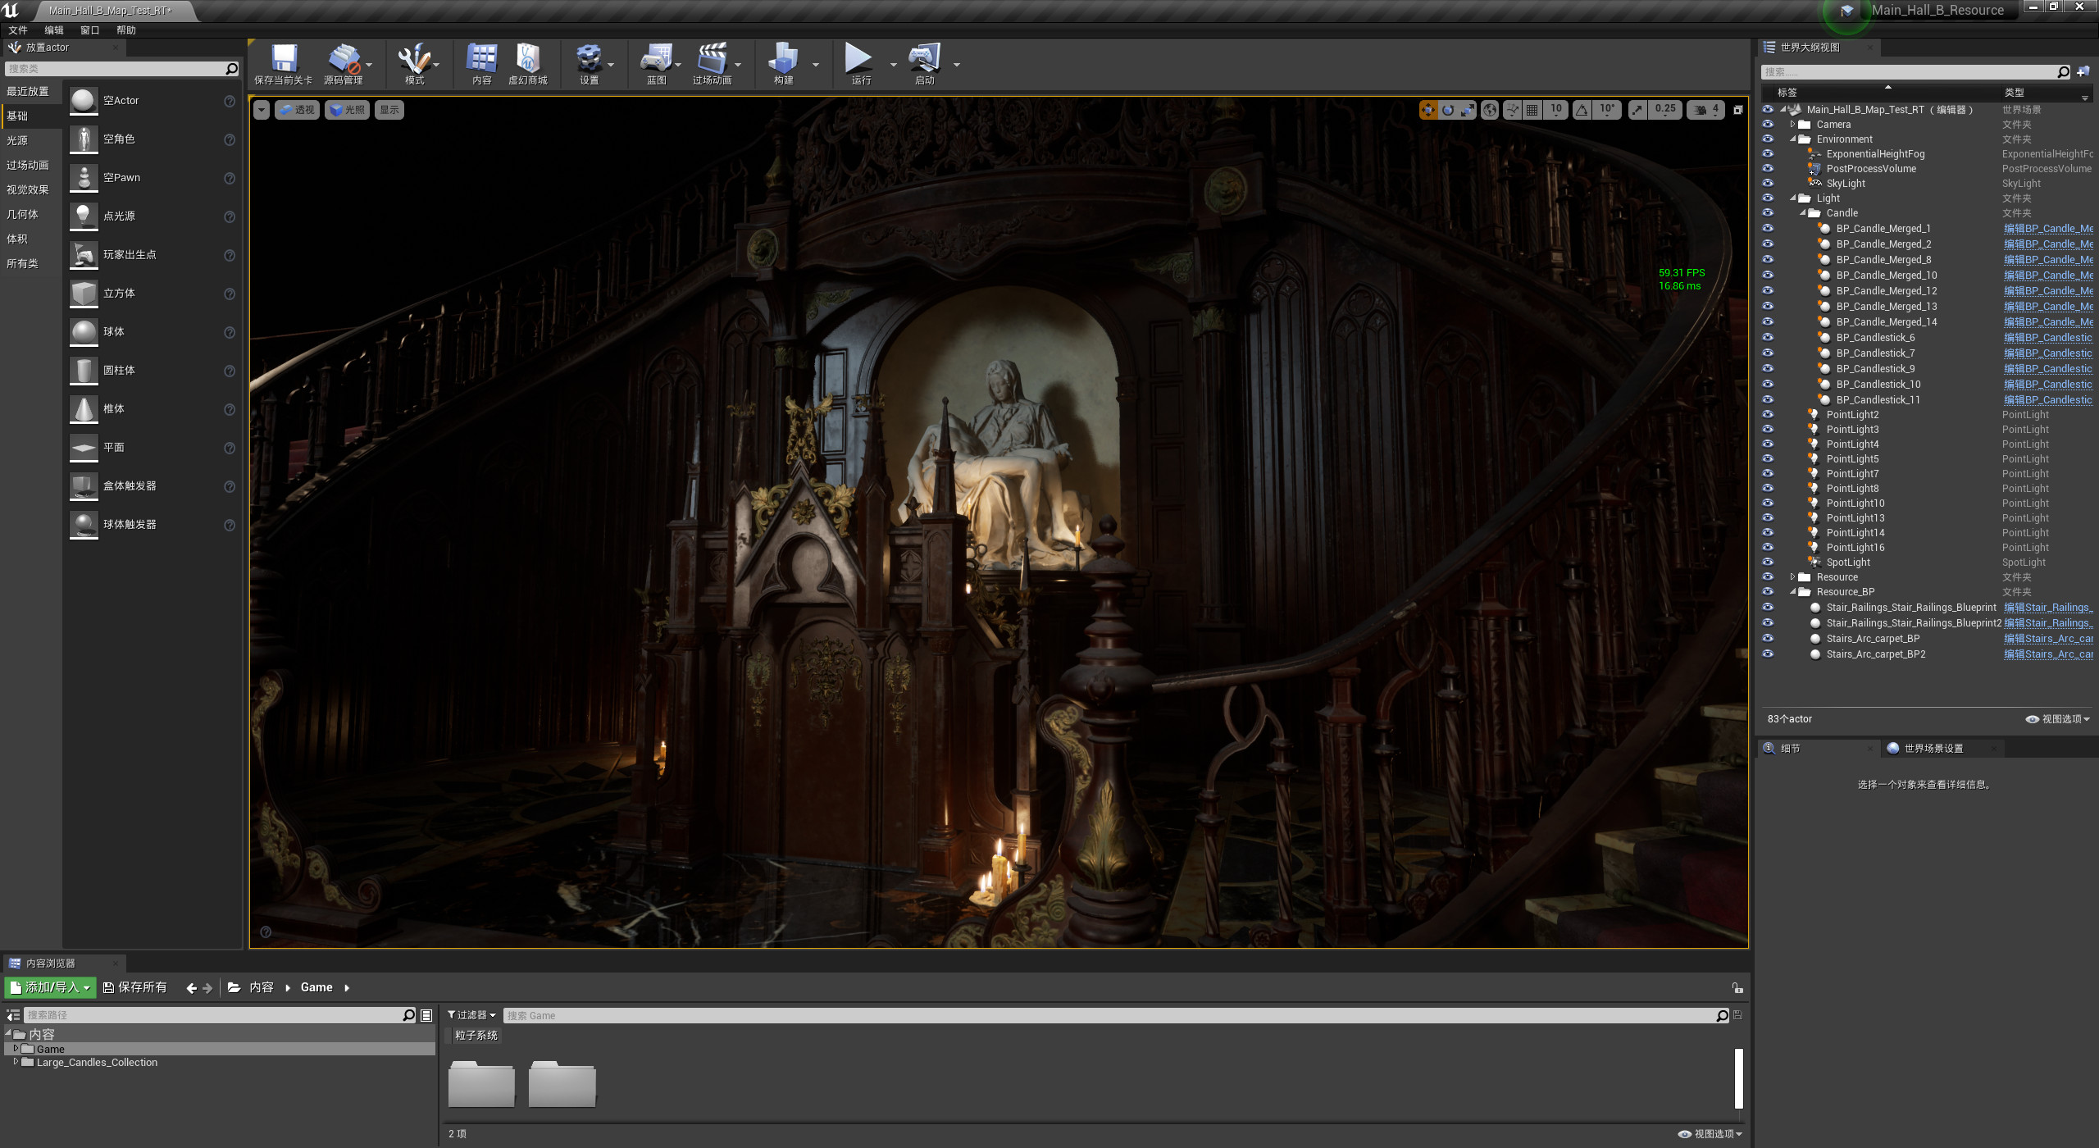Toggle world/local coordinate globe icon
Viewport: 2099px width, 1148px height.
1490,110
